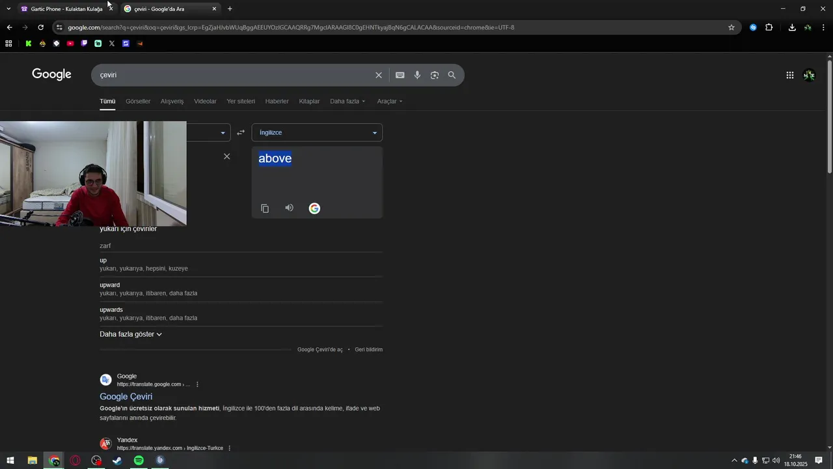Screen dimensions: 833x469
Task: Reload the current page
Action: click(x=40, y=27)
